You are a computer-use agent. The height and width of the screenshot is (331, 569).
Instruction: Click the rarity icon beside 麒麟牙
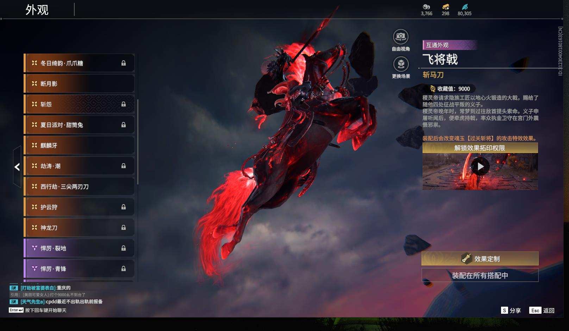click(x=35, y=145)
